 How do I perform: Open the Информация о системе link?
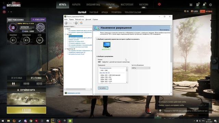pyautogui.click(x=74, y=93)
